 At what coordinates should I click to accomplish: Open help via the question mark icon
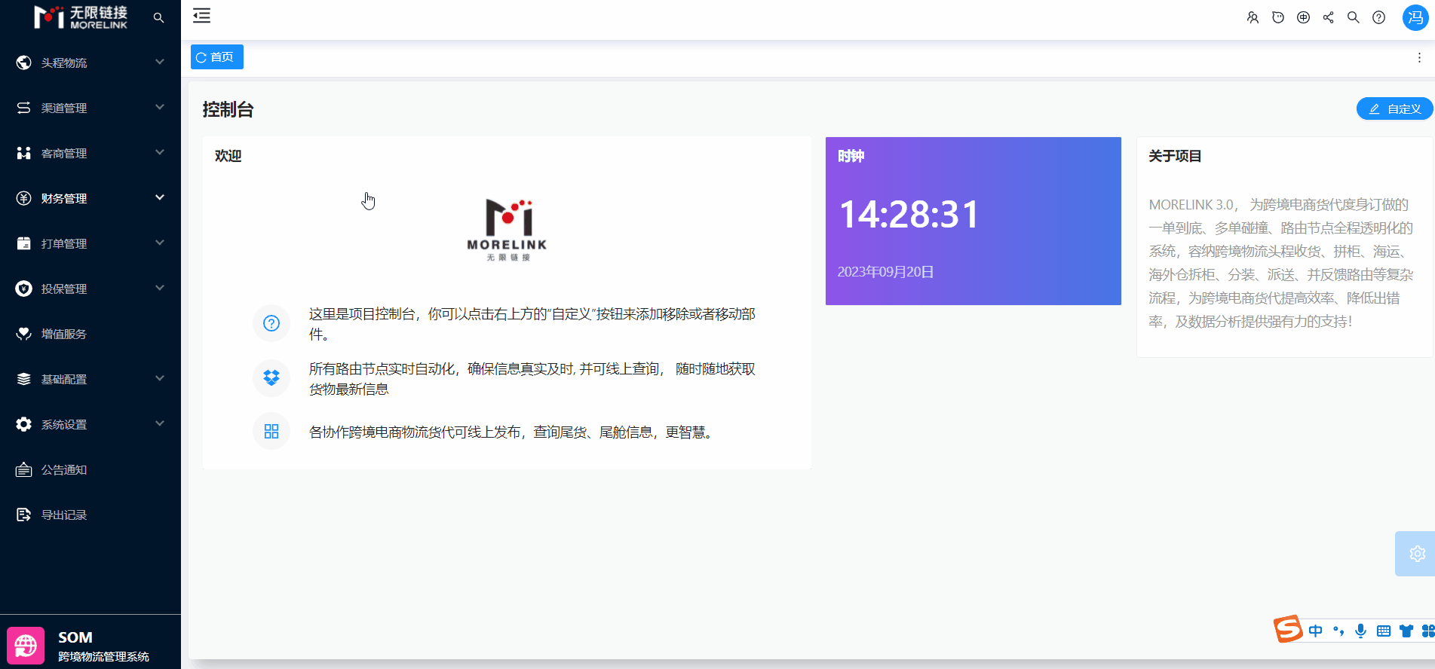coord(1378,17)
